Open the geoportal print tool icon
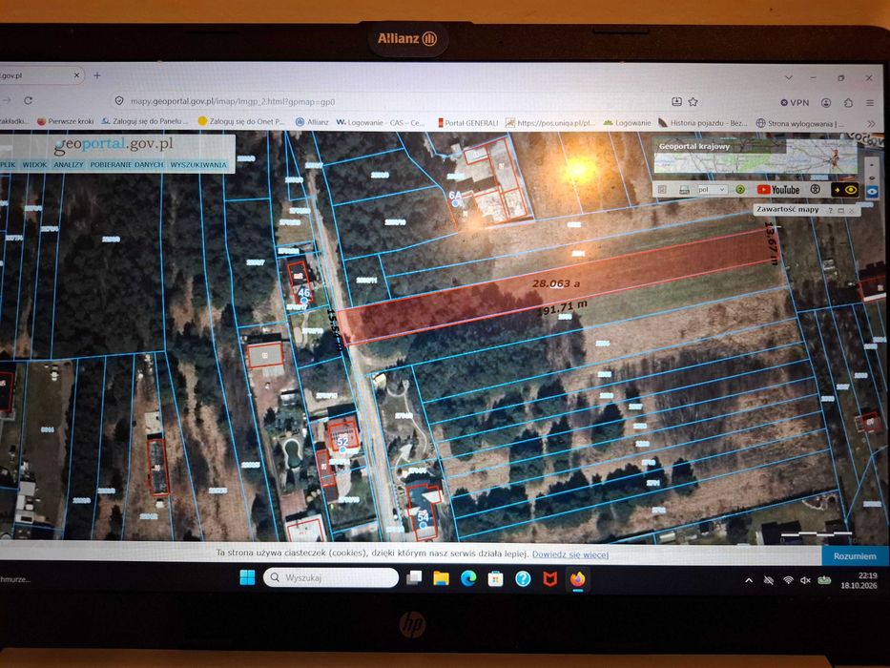 [685, 190]
